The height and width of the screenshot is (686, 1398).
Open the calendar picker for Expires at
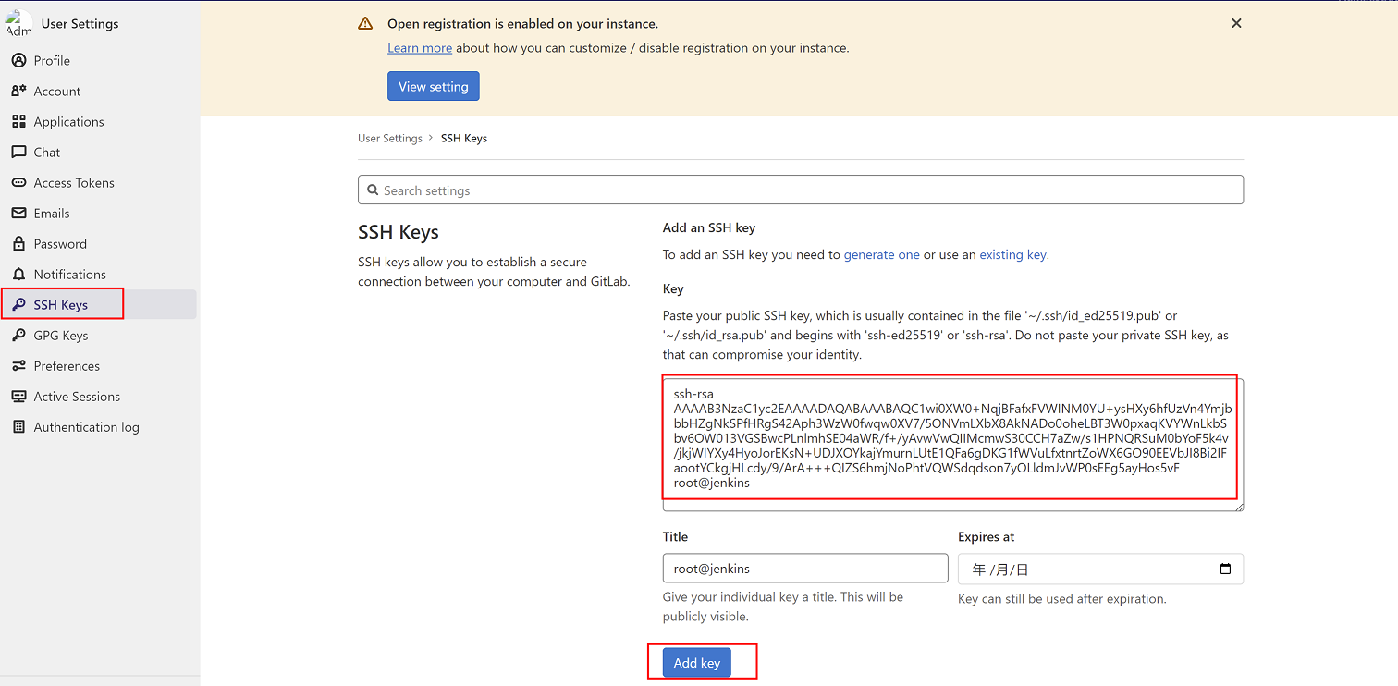point(1225,570)
